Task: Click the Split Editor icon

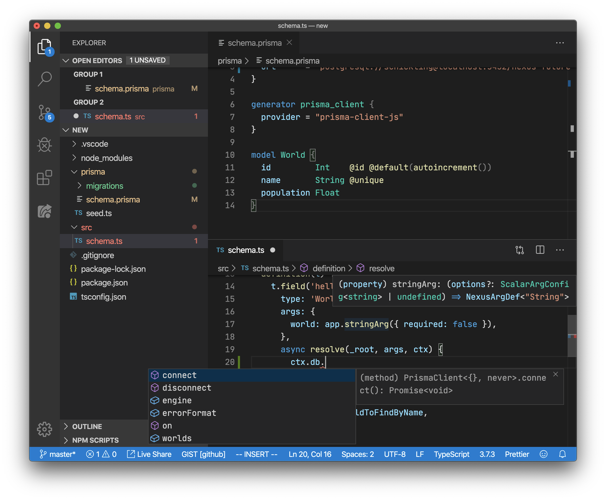Action: coord(540,250)
